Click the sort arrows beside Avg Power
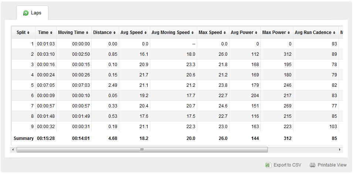 point(256,32)
